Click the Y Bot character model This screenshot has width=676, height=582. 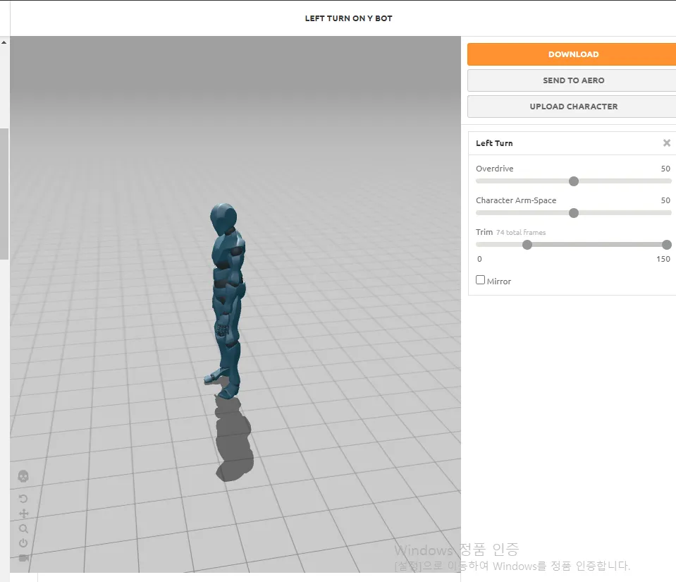tap(227, 302)
